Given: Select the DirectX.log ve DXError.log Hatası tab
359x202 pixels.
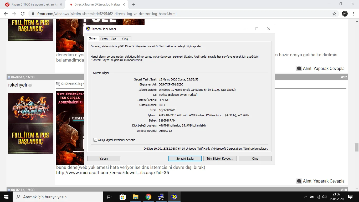Looking at the screenshot, I should [x=97, y=4].
